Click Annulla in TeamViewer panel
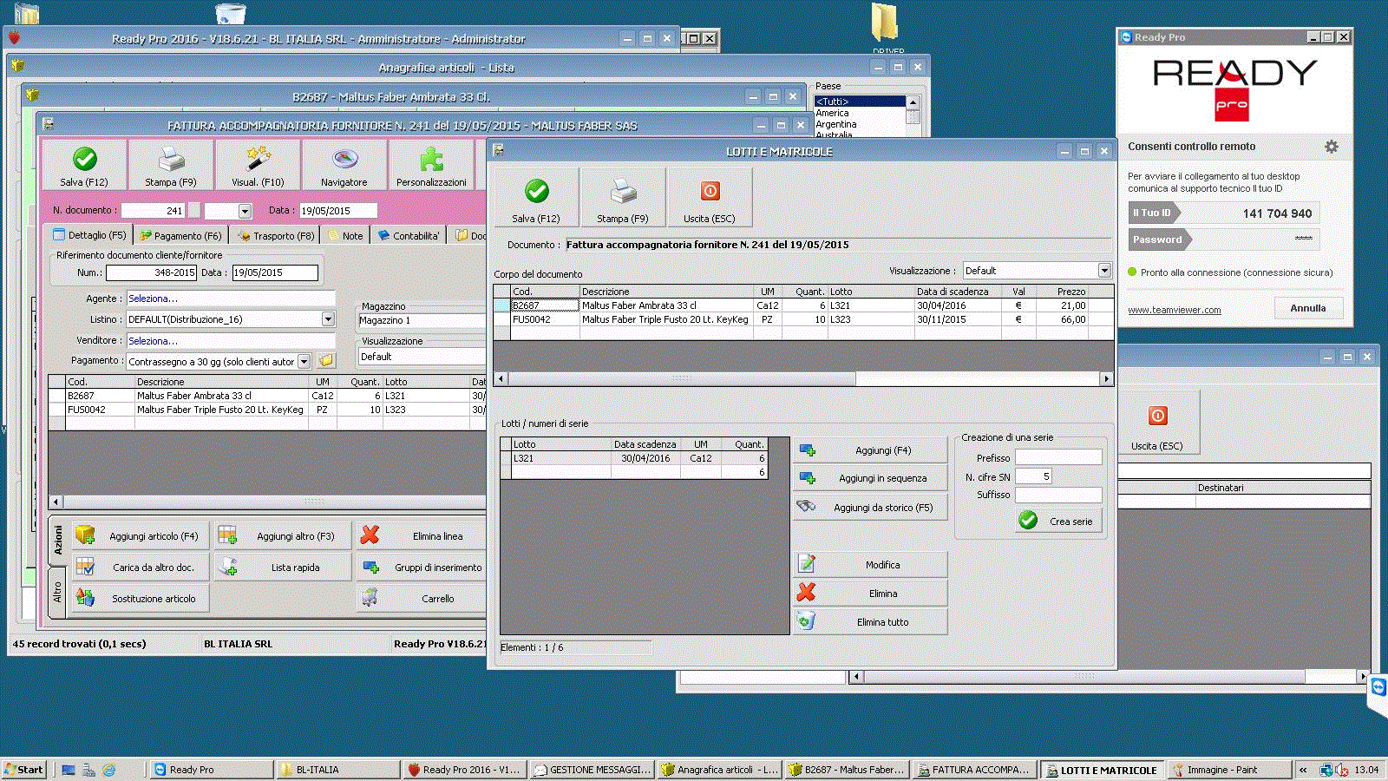This screenshot has width=1388, height=781. [x=1308, y=308]
